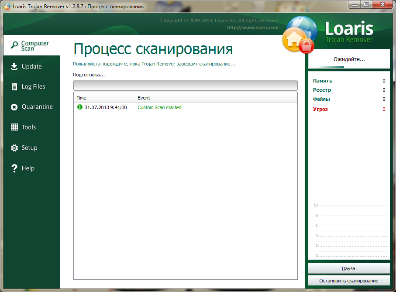
Task: Click the Help question mark icon
Action: pyautogui.click(x=14, y=168)
